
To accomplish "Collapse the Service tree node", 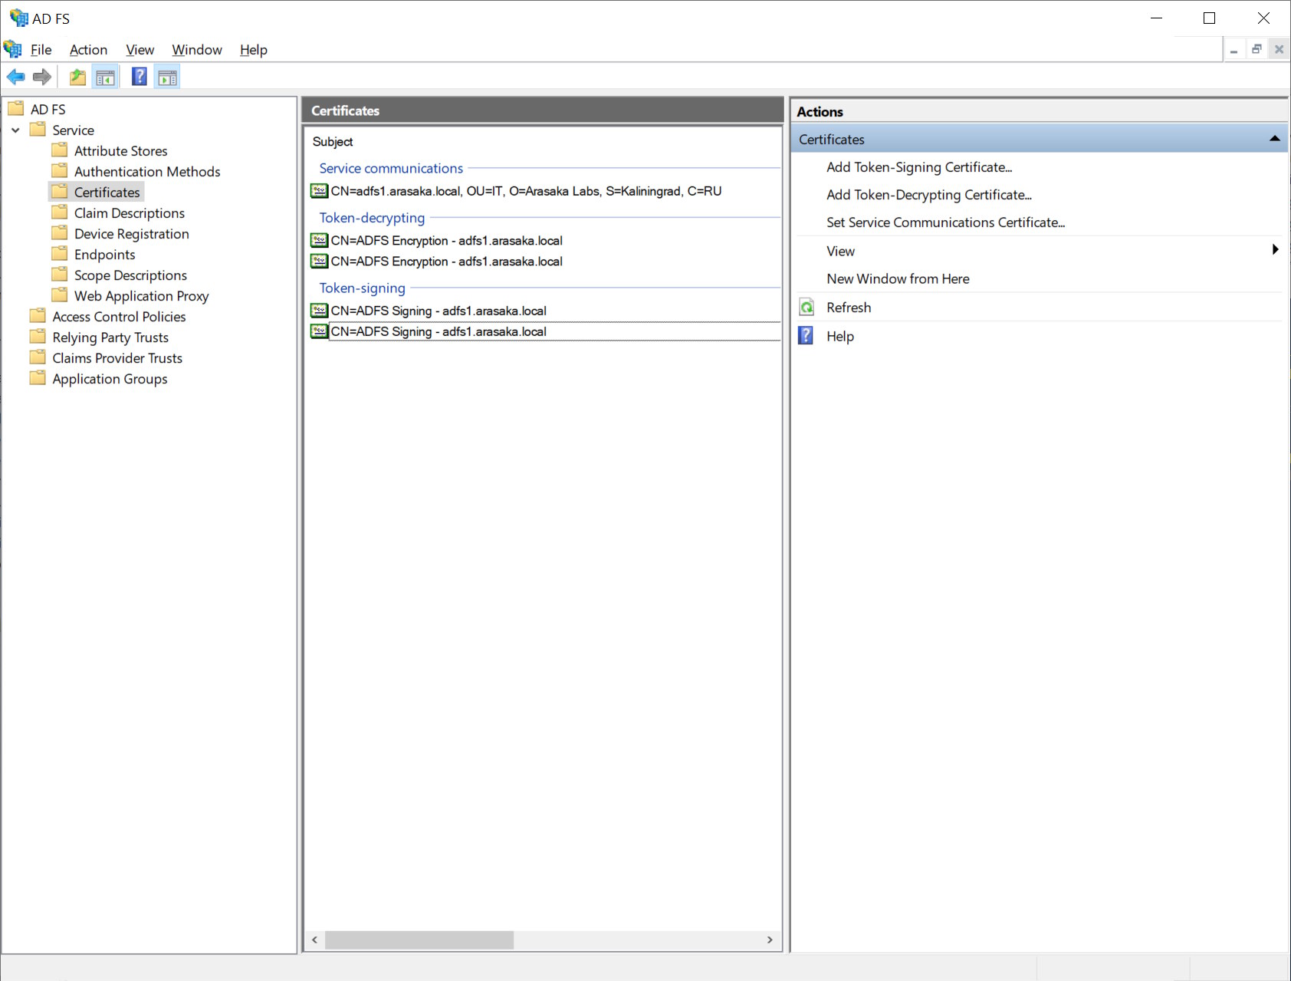I will (x=15, y=130).
